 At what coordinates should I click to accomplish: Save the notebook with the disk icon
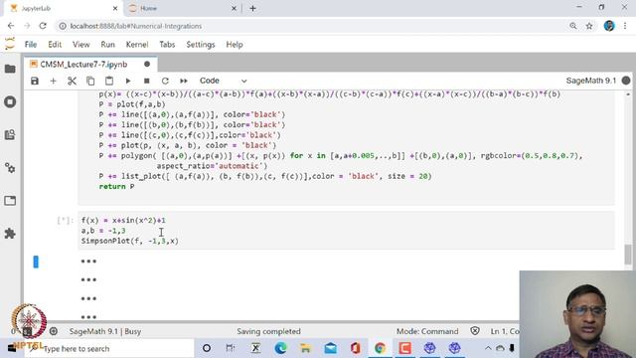point(35,81)
